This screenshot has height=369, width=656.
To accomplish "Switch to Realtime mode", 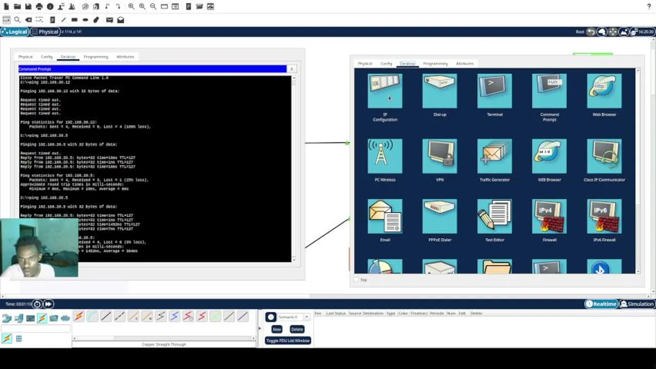I will (602, 304).
